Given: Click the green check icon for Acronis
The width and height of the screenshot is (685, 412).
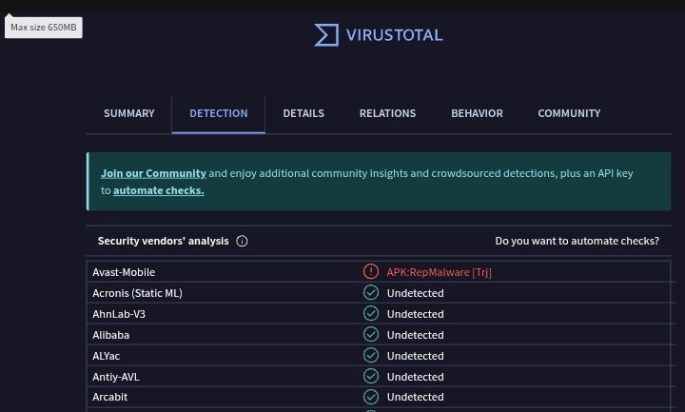Looking at the screenshot, I should pos(371,293).
